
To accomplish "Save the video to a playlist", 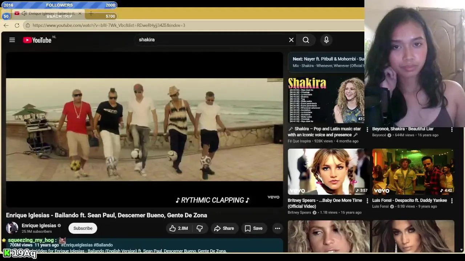I will [x=254, y=228].
